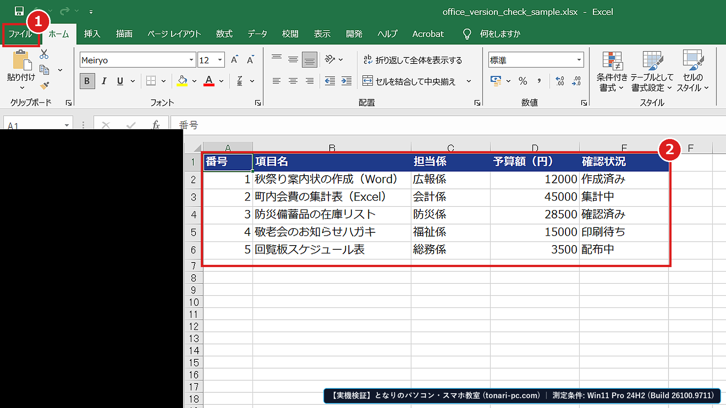This screenshot has width=726, height=408.
Task: Click Increase Decimal icon
Action: click(560, 81)
